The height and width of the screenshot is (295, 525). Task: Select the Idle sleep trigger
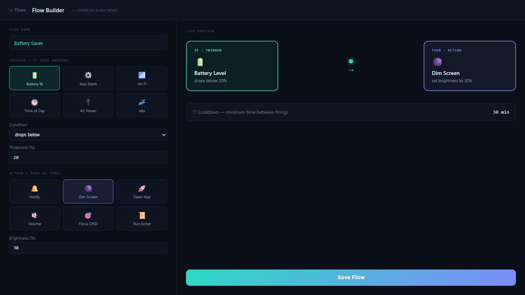142,105
